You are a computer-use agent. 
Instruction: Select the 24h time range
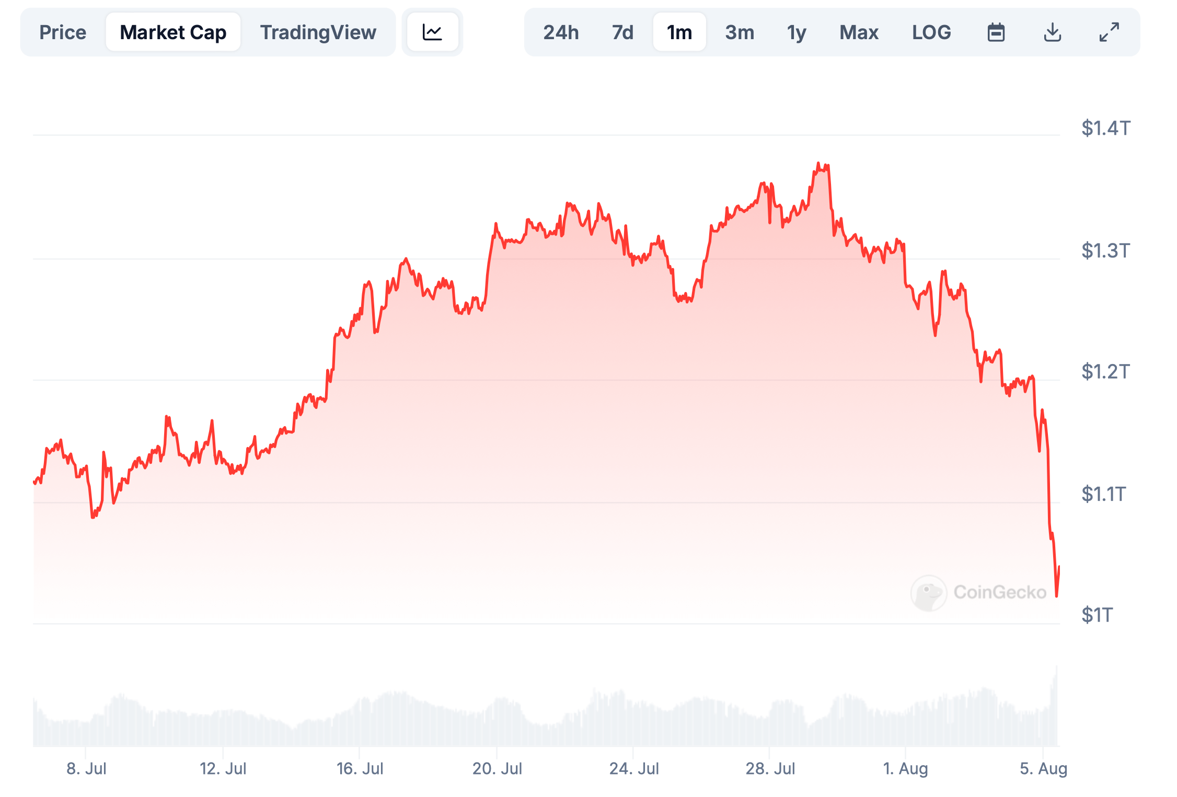561,32
